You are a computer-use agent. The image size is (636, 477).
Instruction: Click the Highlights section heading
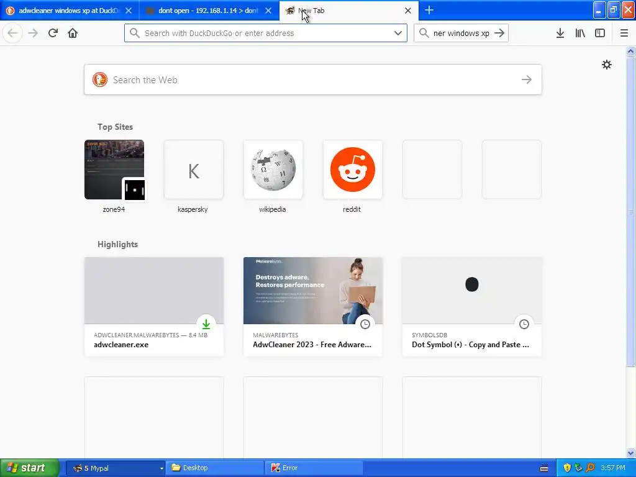click(x=117, y=244)
